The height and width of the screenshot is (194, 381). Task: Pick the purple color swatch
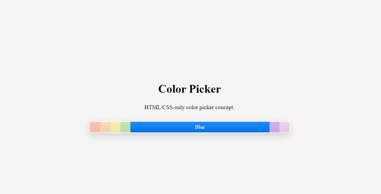click(274, 127)
